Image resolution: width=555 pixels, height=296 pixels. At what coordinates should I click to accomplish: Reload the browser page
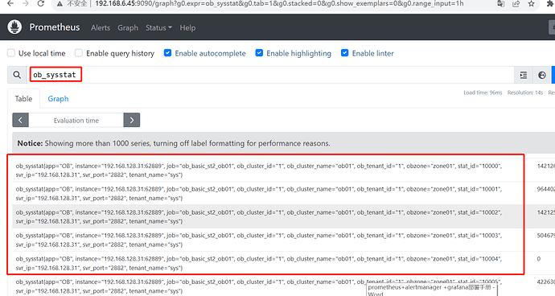coord(41,3)
